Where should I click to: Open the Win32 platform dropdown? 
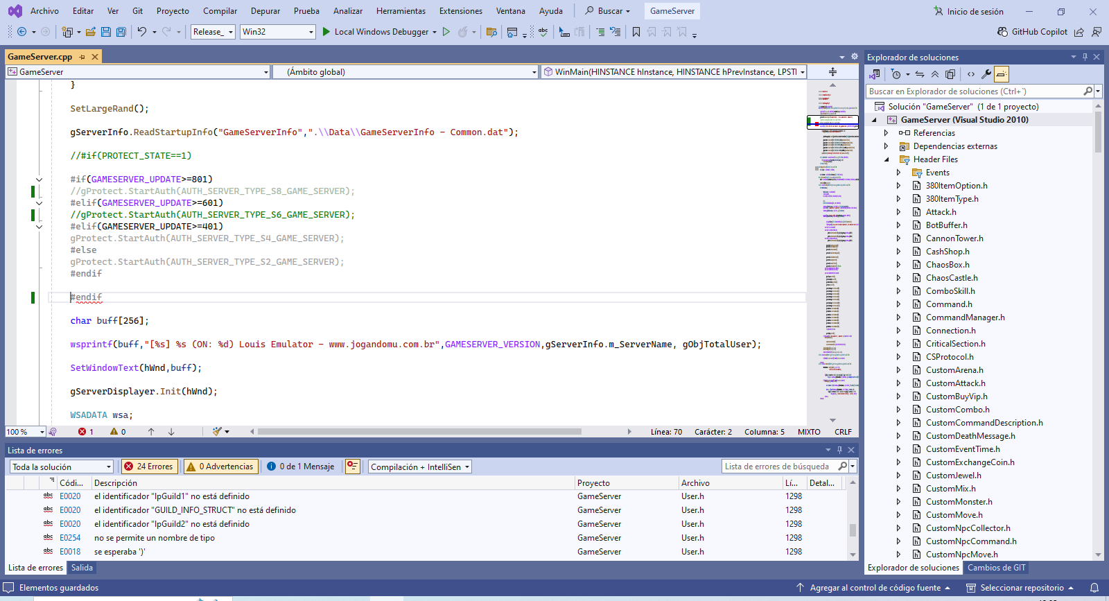tap(277, 32)
